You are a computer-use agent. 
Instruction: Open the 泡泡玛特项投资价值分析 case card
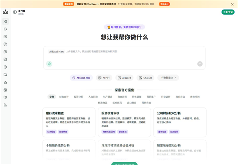(x=124, y=150)
